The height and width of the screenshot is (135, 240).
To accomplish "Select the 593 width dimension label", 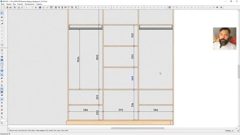I will [x=121, y=110].
